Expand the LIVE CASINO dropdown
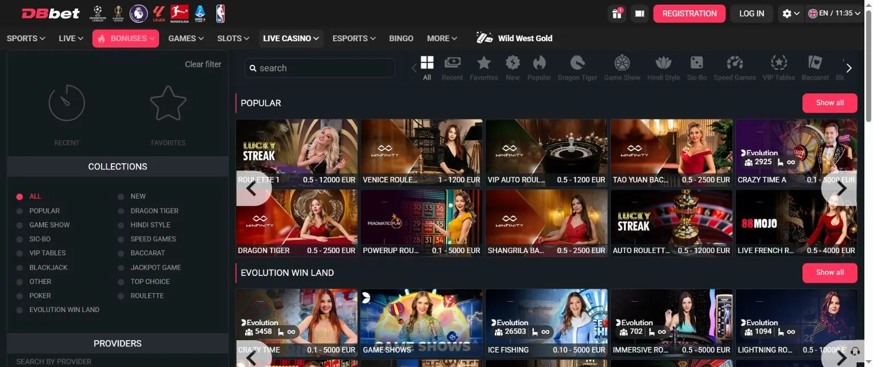Screen dimensions: 873x367 click(x=290, y=38)
